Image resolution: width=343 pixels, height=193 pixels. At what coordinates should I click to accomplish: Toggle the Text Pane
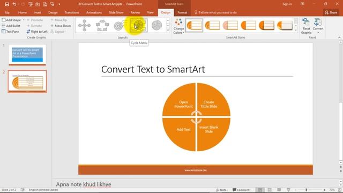click(10, 32)
